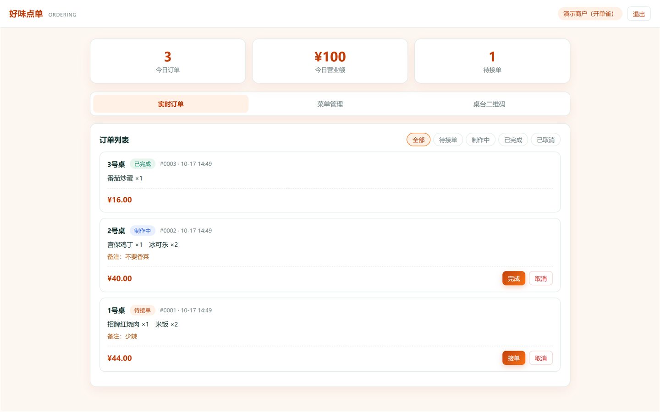Click the 番茄炒蛋 ×1 item line

pyautogui.click(x=125, y=178)
